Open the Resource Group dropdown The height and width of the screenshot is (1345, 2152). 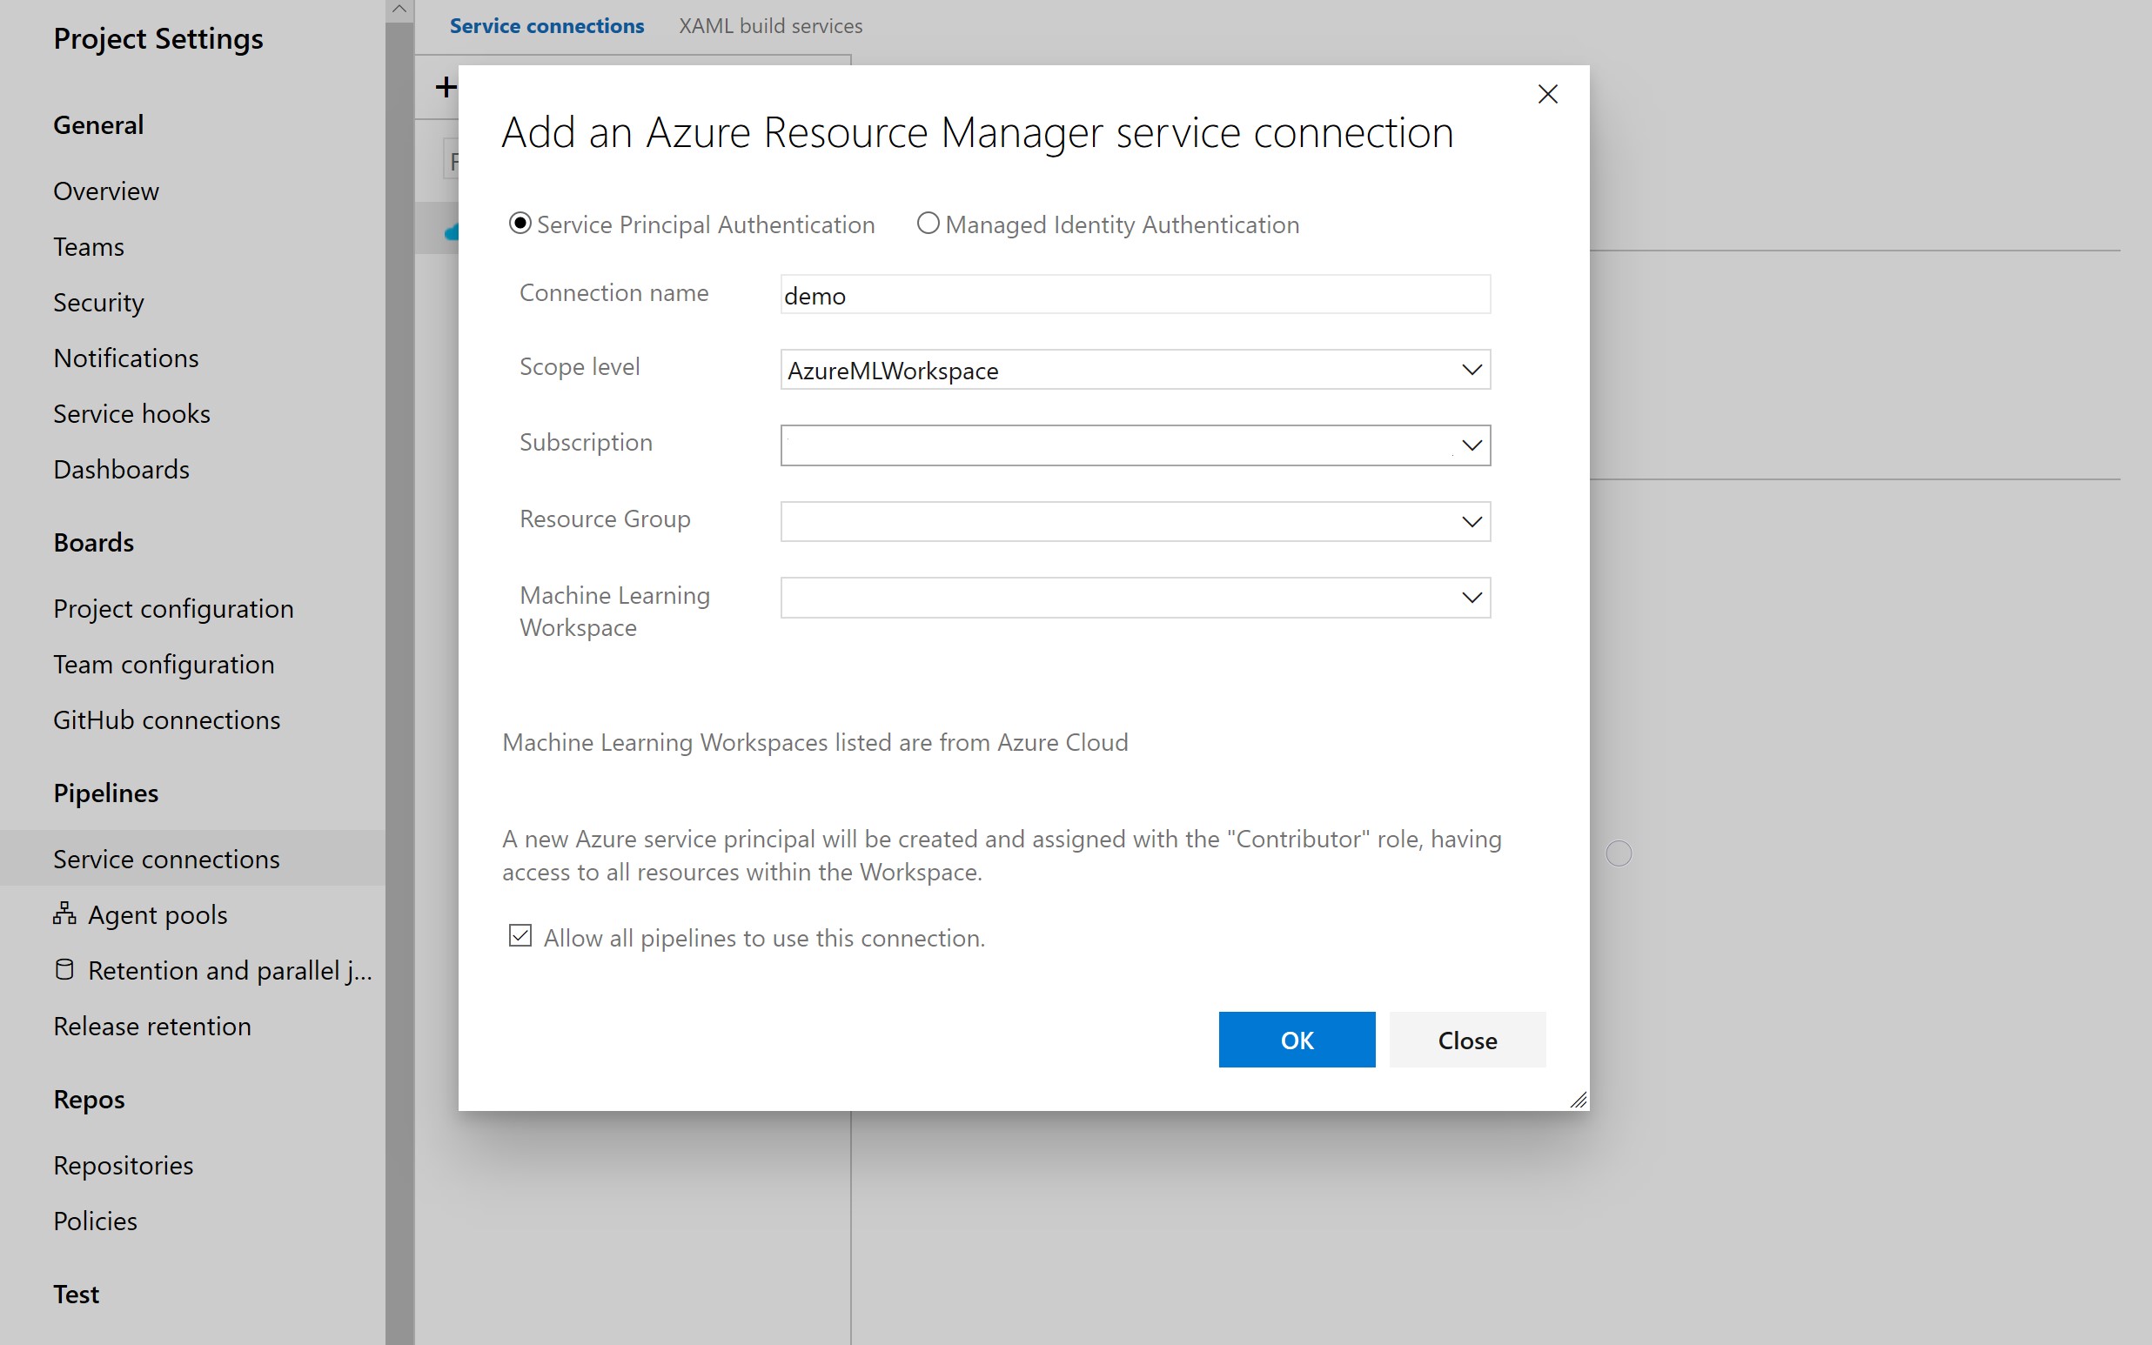(x=1470, y=521)
